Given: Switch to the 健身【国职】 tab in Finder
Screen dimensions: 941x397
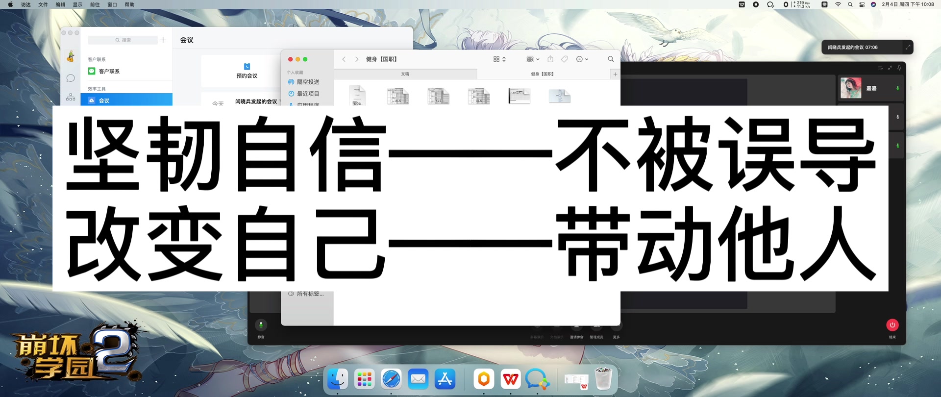Looking at the screenshot, I should 543,74.
